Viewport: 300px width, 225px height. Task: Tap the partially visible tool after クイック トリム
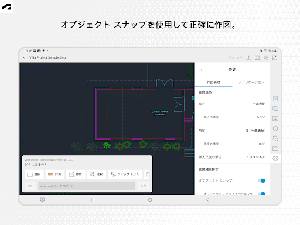[x=147, y=174]
